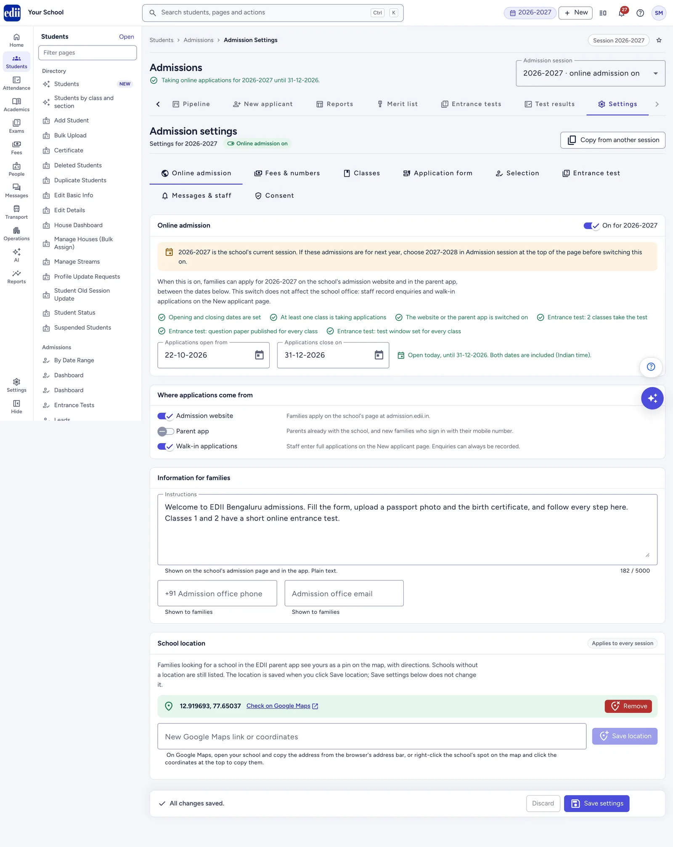The height and width of the screenshot is (847, 673).
Task: Open Bulk Upload in Directory list
Action: point(87,135)
